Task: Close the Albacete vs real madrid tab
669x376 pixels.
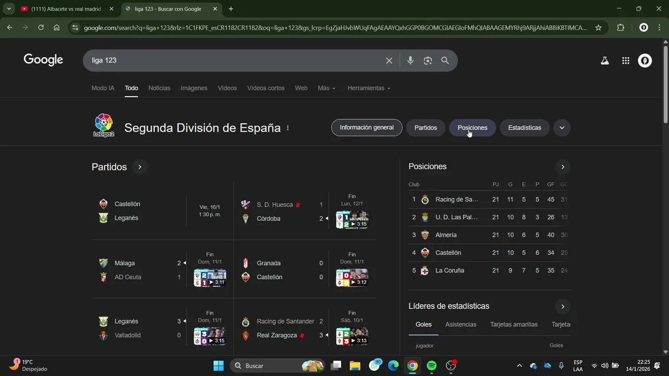Action: click(x=111, y=9)
